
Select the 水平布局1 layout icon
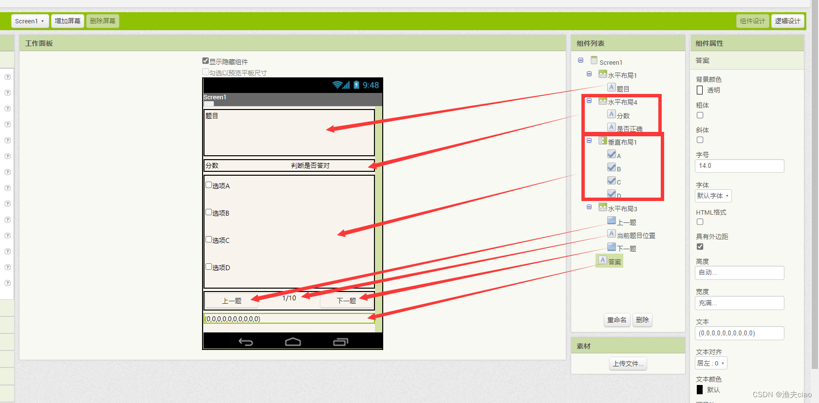[603, 74]
